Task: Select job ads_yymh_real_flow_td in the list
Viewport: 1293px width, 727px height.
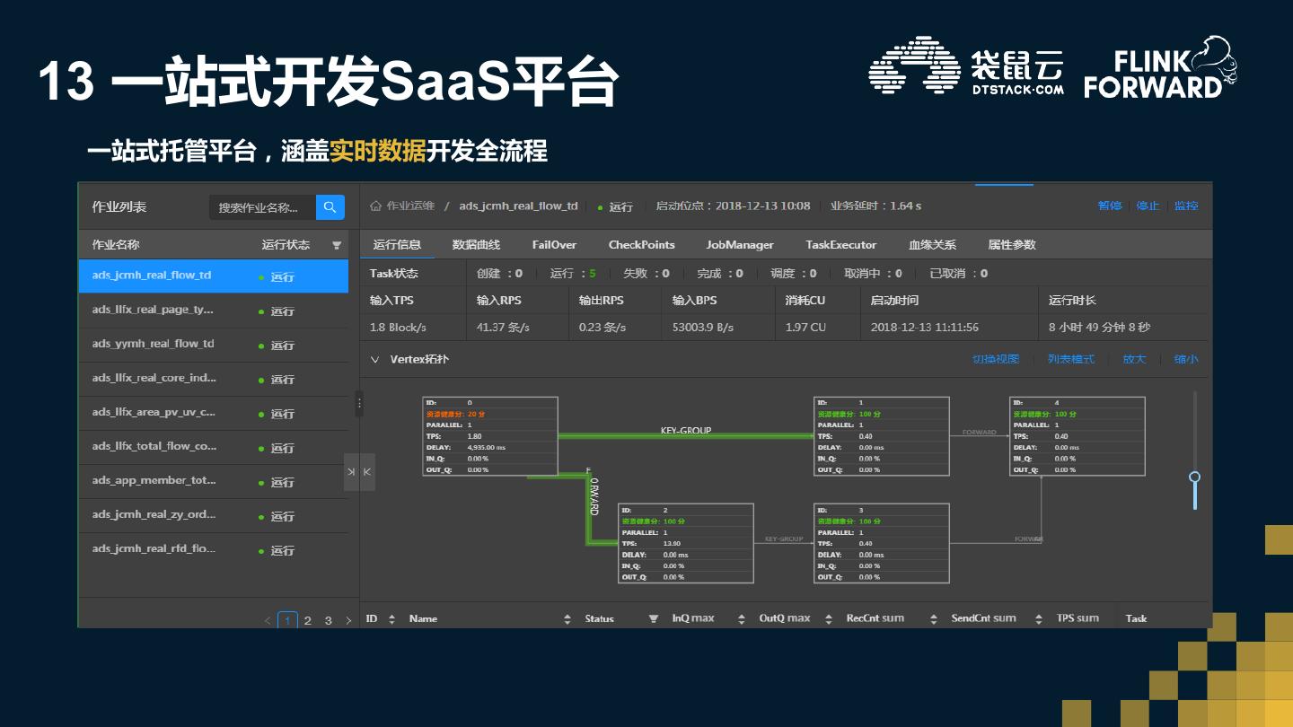Action: (154, 344)
